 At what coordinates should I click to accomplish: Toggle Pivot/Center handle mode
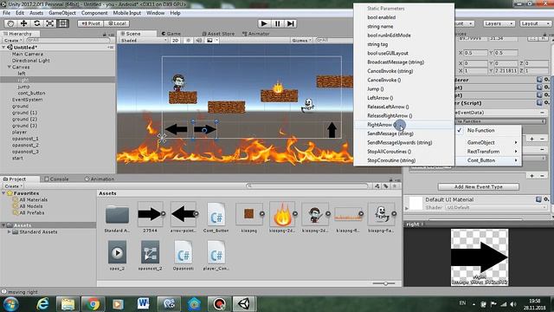(90, 23)
